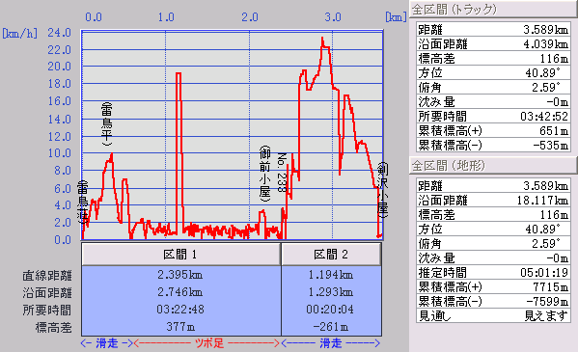Viewport: 578px width, 352px height.
Task: Click 区間 1 surface distance 2.746km
Action: [179, 292]
